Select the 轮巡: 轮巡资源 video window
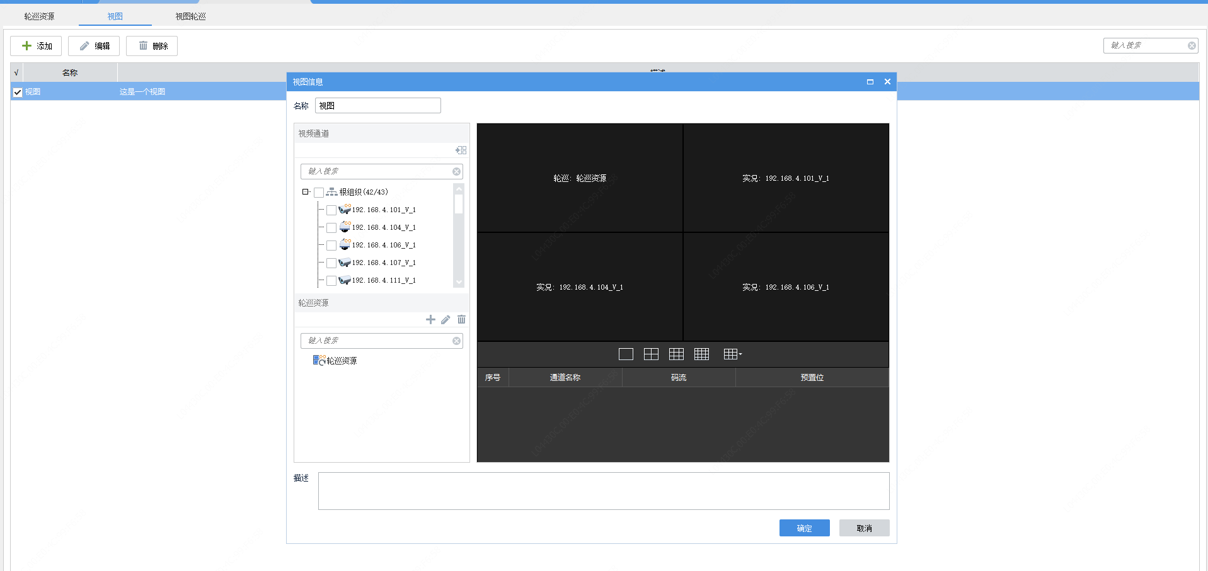Viewport: 1208px width, 571px height. tap(580, 178)
